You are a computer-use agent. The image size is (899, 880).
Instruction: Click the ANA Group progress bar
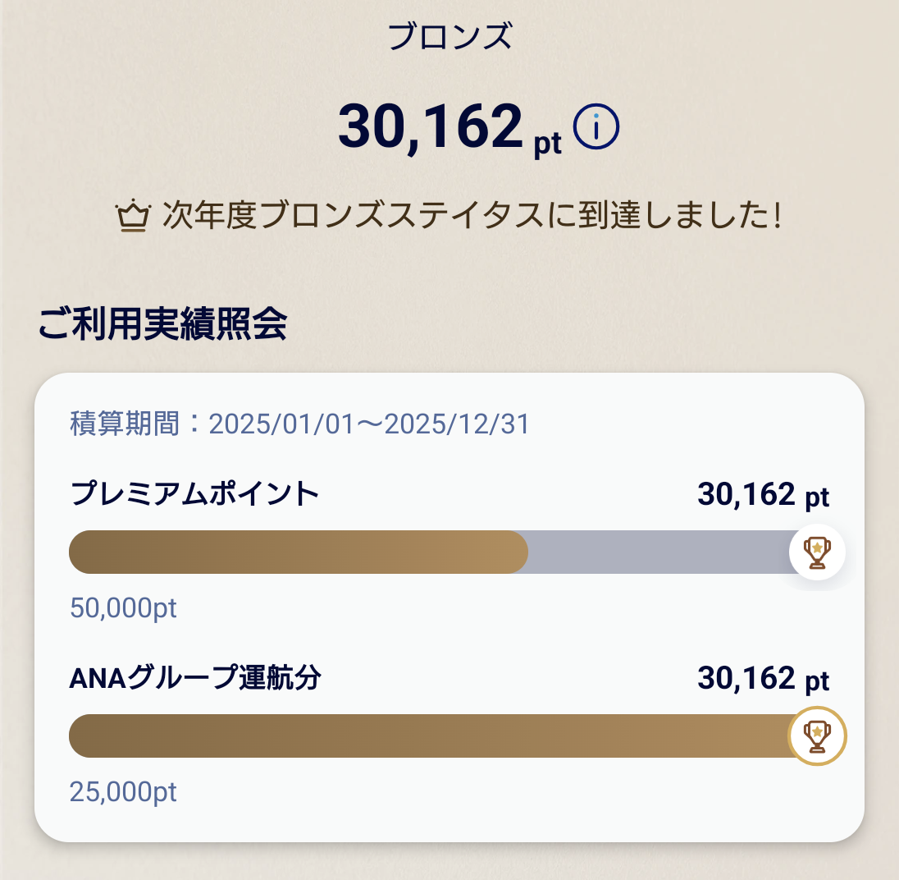(x=428, y=736)
